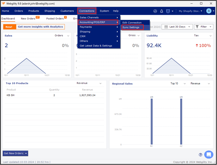Select Sync Settings from the submenu
Screen dimensions: 217x165
click(131, 27)
